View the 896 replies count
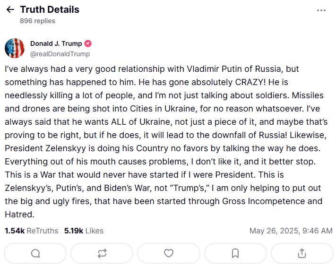The height and width of the screenshot is (266, 336). pyautogui.click(x=37, y=21)
